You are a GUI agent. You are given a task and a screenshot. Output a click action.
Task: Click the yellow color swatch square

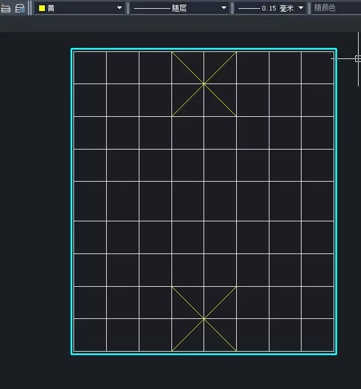(42, 8)
